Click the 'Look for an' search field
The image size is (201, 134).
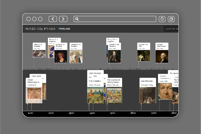click(171, 29)
